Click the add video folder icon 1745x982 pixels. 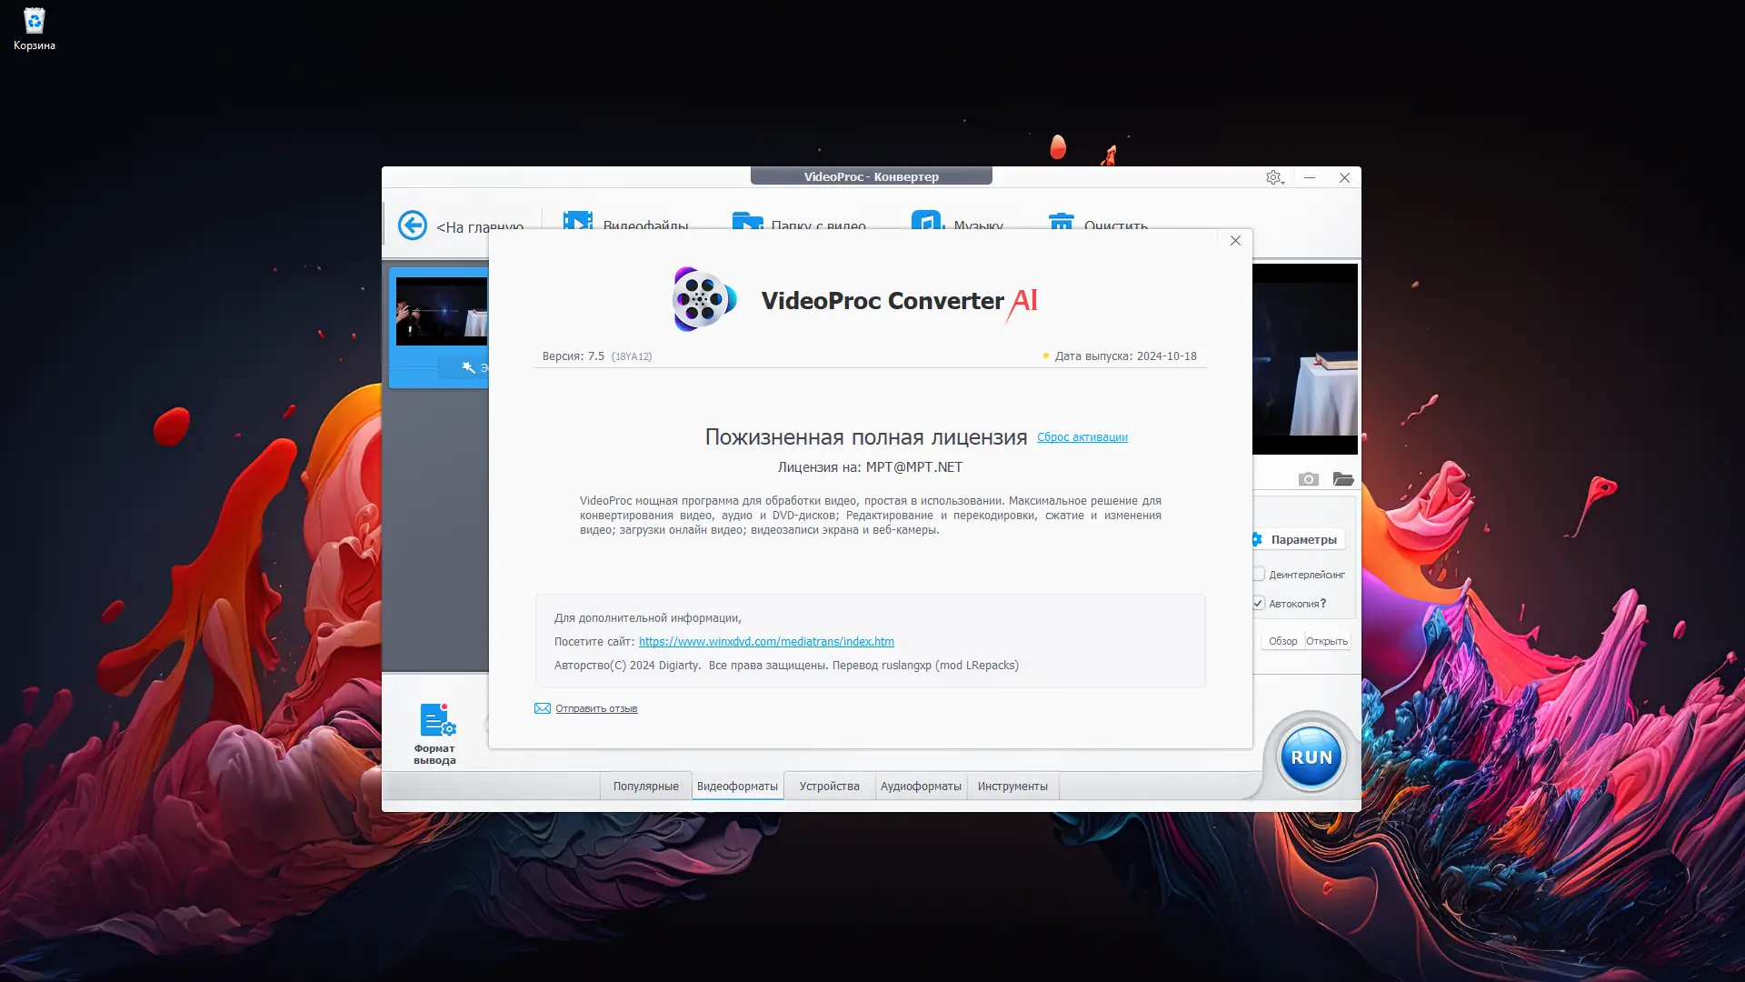pos(747,220)
